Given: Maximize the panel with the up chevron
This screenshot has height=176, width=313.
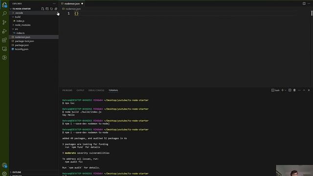Looking at the screenshot, I should (x=304, y=90).
